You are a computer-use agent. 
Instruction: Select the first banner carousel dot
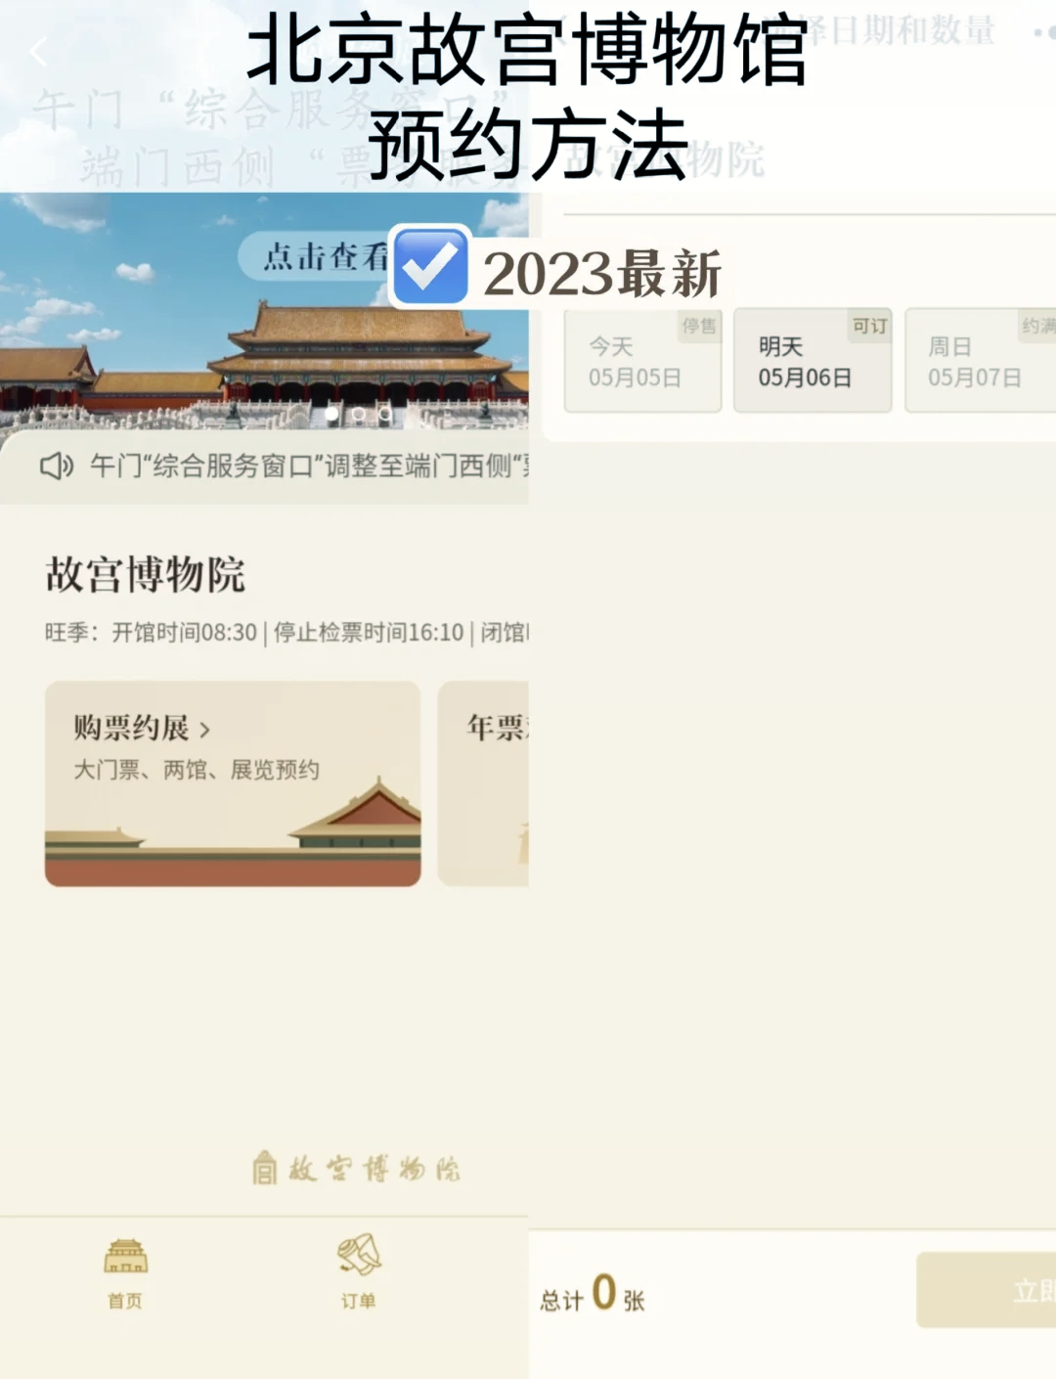pyautogui.click(x=331, y=415)
